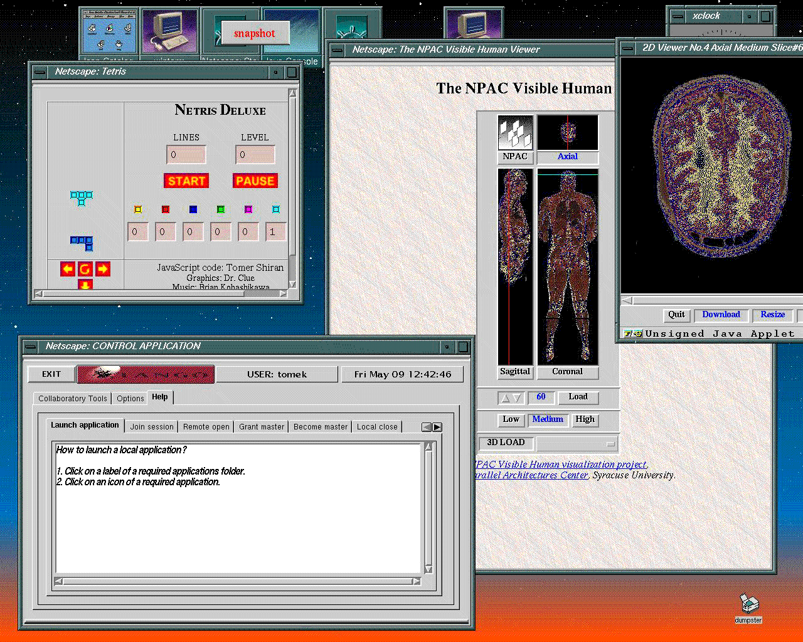Select High resolution
The width and height of the screenshot is (803, 642).
tap(585, 419)
